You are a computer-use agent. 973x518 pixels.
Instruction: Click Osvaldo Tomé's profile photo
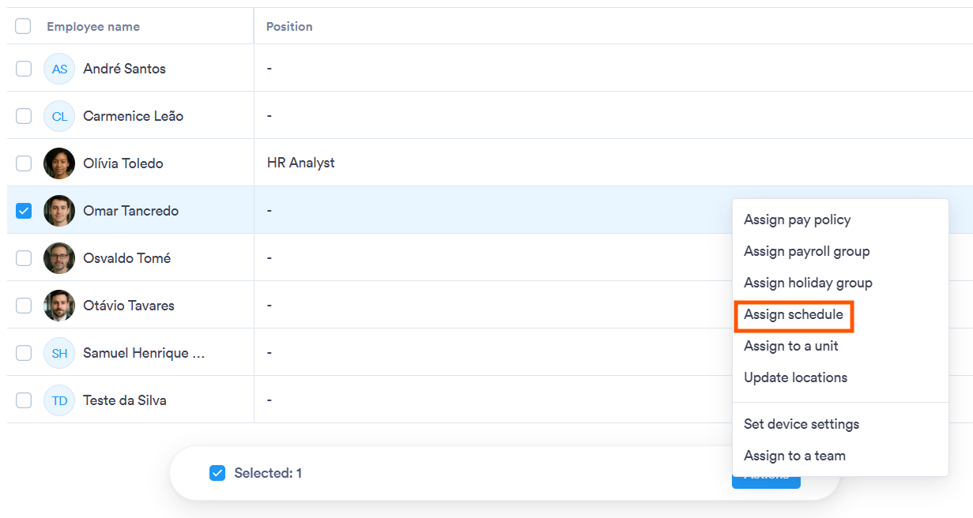(59, 258)
